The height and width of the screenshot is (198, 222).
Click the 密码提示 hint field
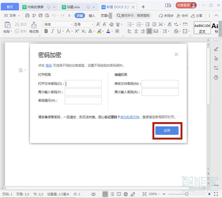[83, 101]
